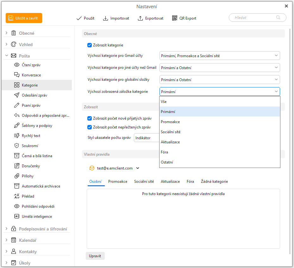Select Šablony a podpisy in sidebar
Image resolution: width=294 pixels, height=268 pixels.
tap(37, 126)
